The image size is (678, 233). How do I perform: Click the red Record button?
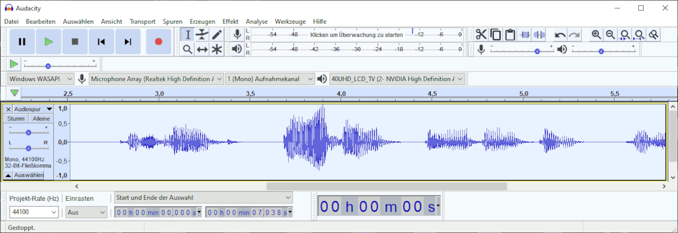[x=158, y=42]
